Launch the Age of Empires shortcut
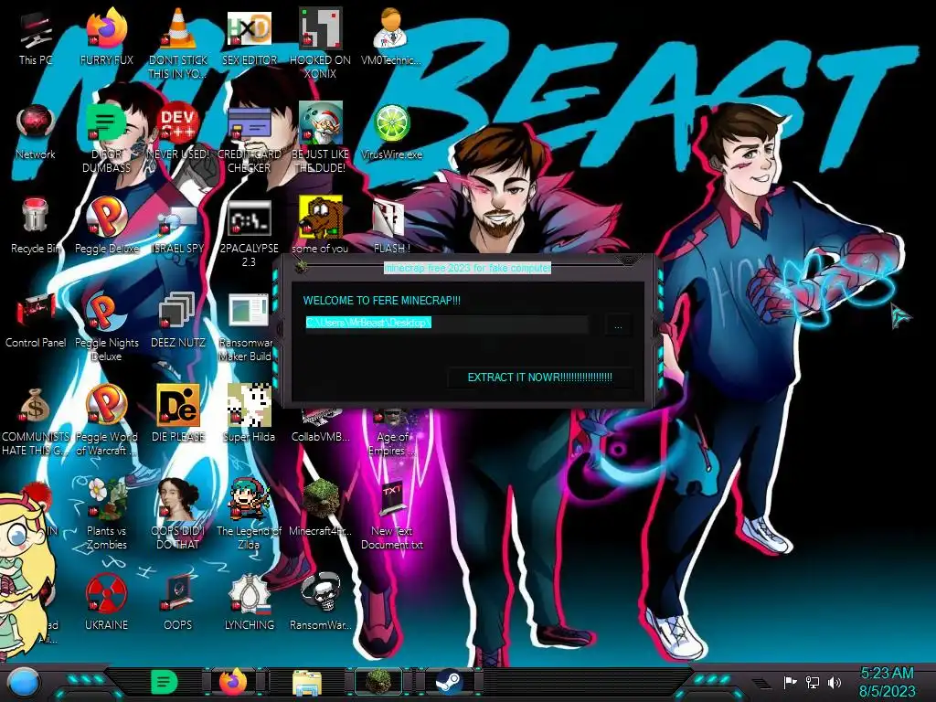The image size is (936, 702). (391, 418)
